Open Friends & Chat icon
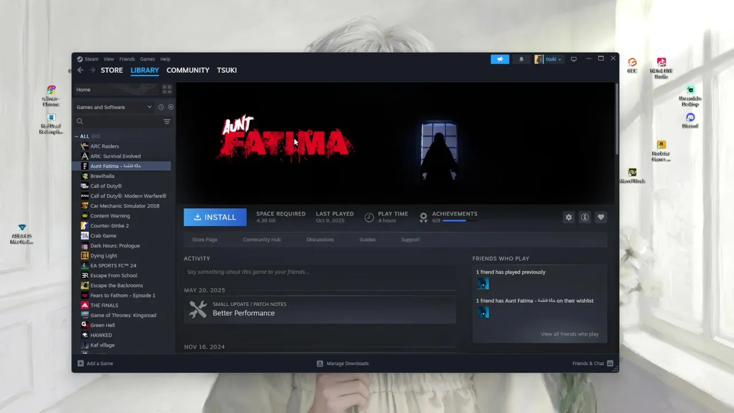 point(610,364)
